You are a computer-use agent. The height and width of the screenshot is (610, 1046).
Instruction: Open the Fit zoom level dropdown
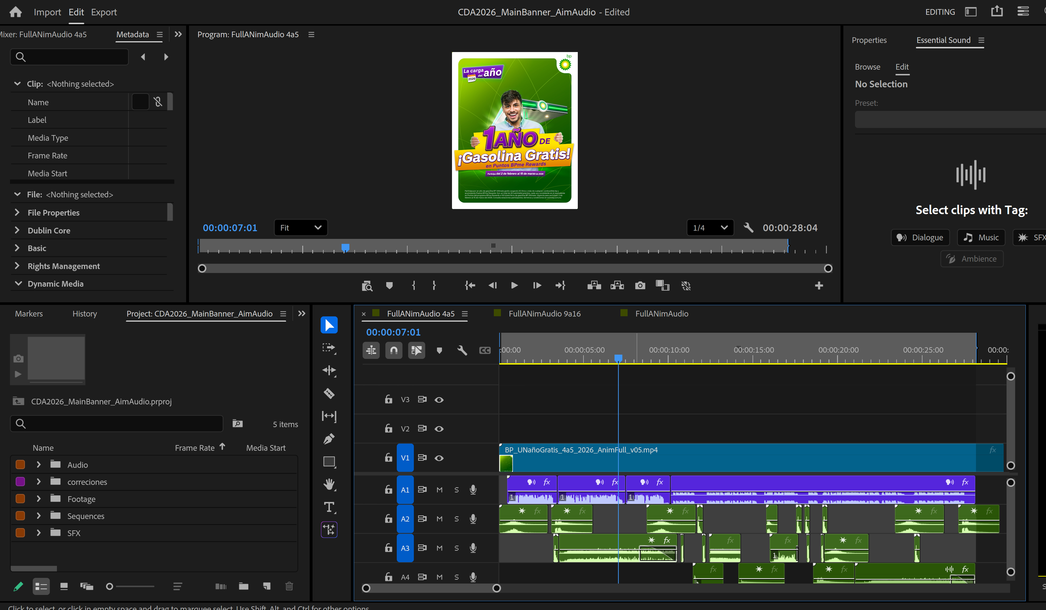tap(301, 228)
